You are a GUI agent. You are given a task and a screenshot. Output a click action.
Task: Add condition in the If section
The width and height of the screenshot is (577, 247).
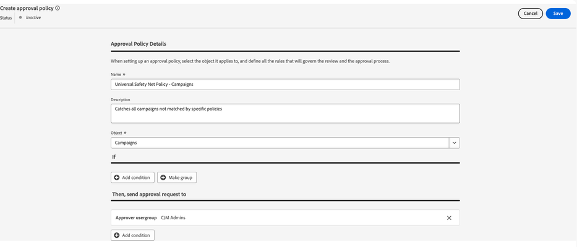coord(132,178)
